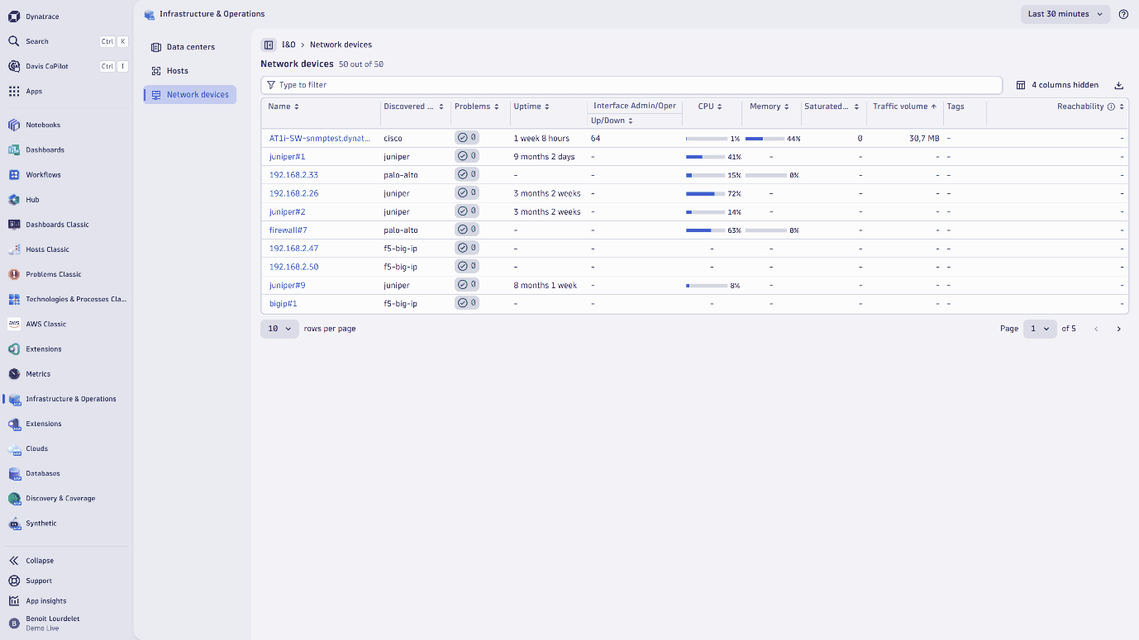Open juniper#1 device link
1139x640 pixels.
coord(288,157)
